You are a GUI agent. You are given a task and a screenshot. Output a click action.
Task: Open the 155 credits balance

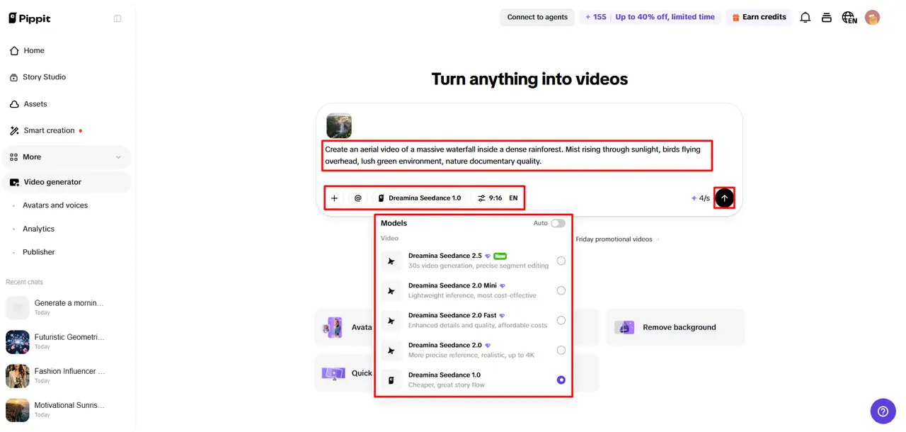(x=596, y=17)
